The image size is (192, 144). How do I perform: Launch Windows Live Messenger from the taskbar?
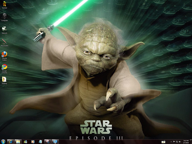[x=25, y=141]
